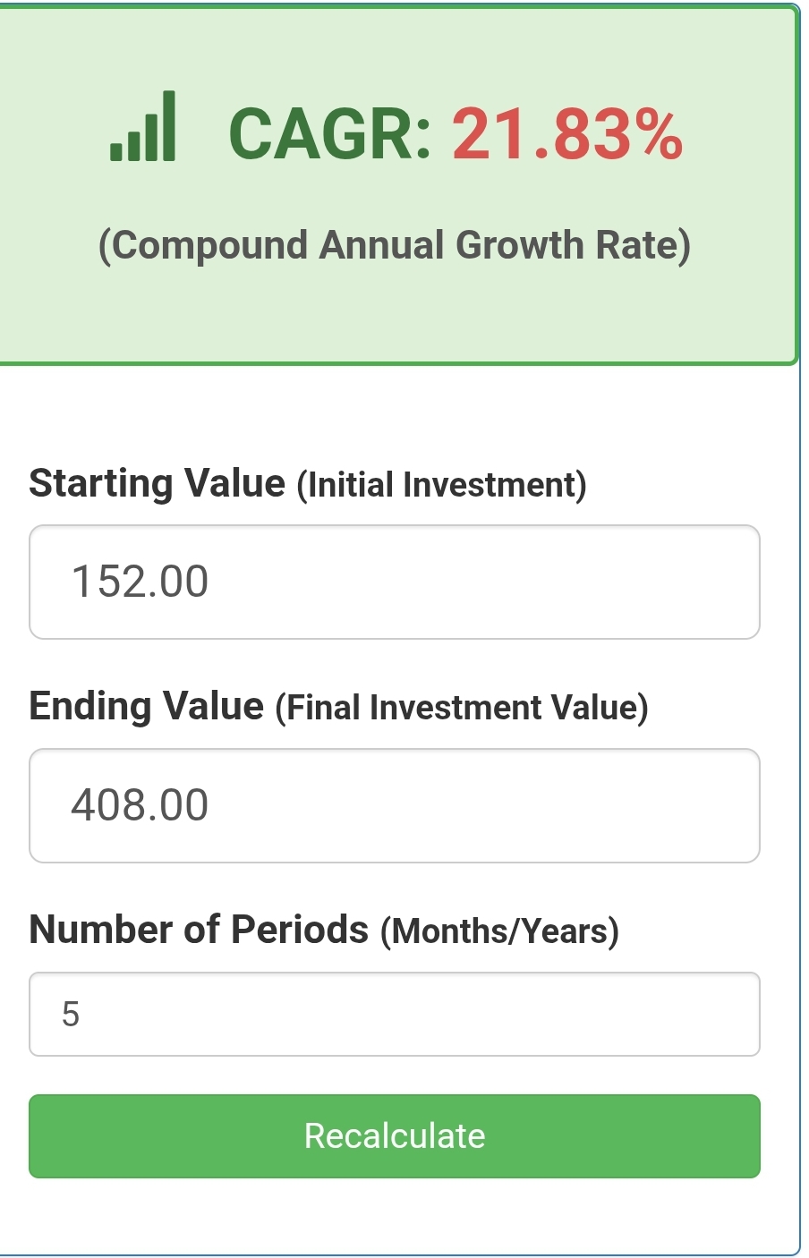The height and width of the screenshot is (1258, 809).
Task: Click the 408.00 number in Ending Value
Action: point(140,805)
